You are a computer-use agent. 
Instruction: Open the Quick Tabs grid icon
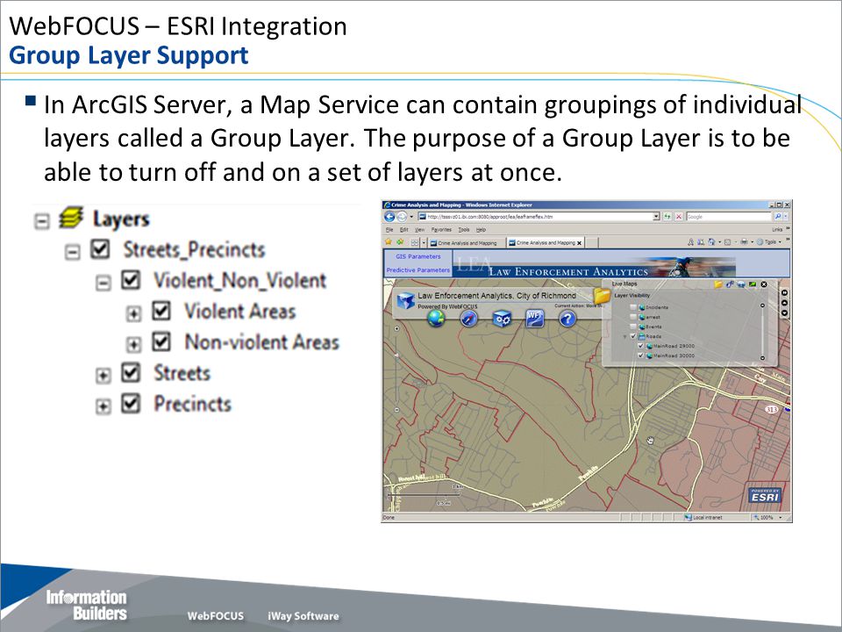pyautogui.click(x=415, y=243)
